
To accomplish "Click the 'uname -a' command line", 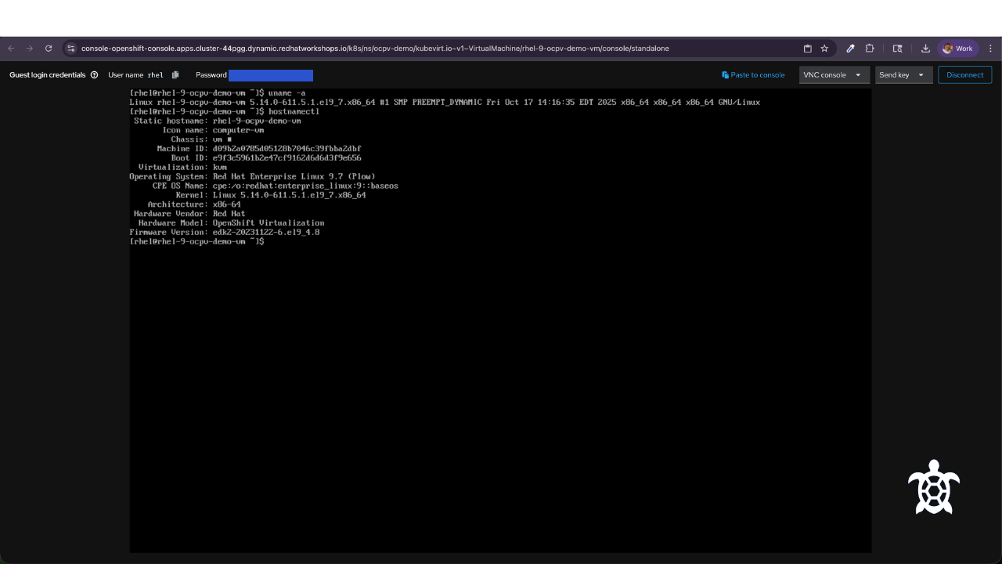I will [x=218, y=93].
